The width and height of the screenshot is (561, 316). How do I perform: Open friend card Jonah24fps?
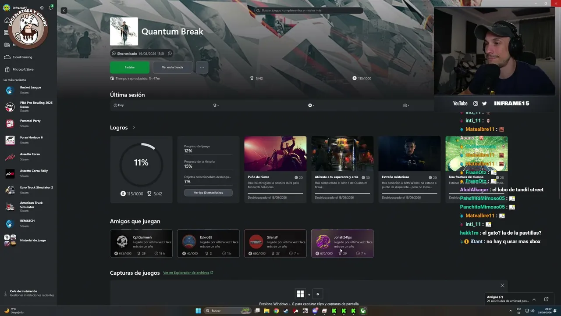coord(342,244)
